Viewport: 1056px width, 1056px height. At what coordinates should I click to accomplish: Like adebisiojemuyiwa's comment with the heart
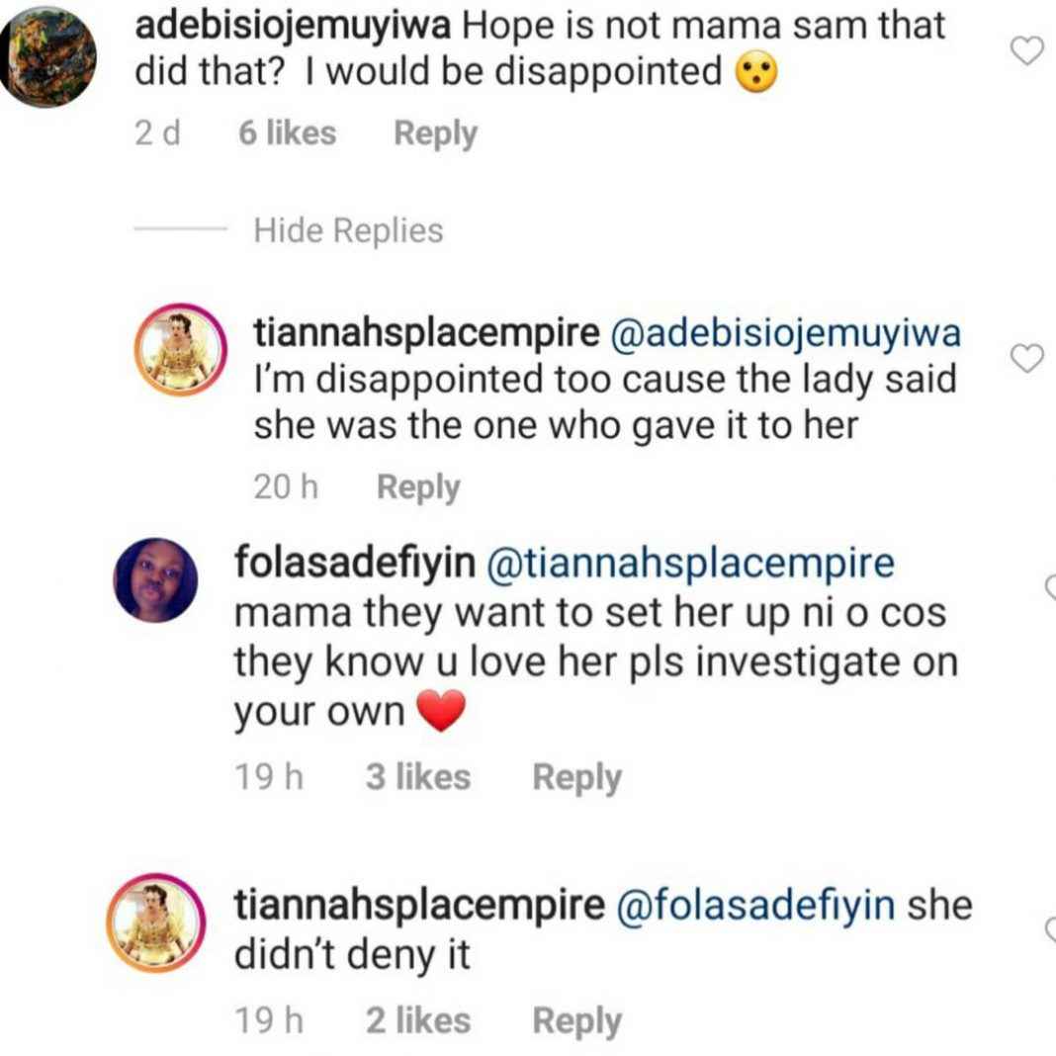click(x=1029, y=50)
